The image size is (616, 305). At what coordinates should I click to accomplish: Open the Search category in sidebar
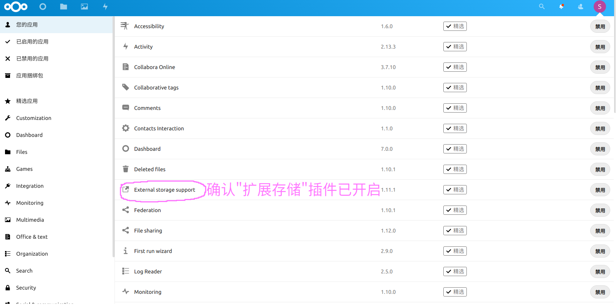coord(56,271)
